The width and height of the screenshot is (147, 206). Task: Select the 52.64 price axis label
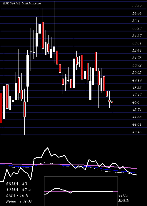pos(137,51)
